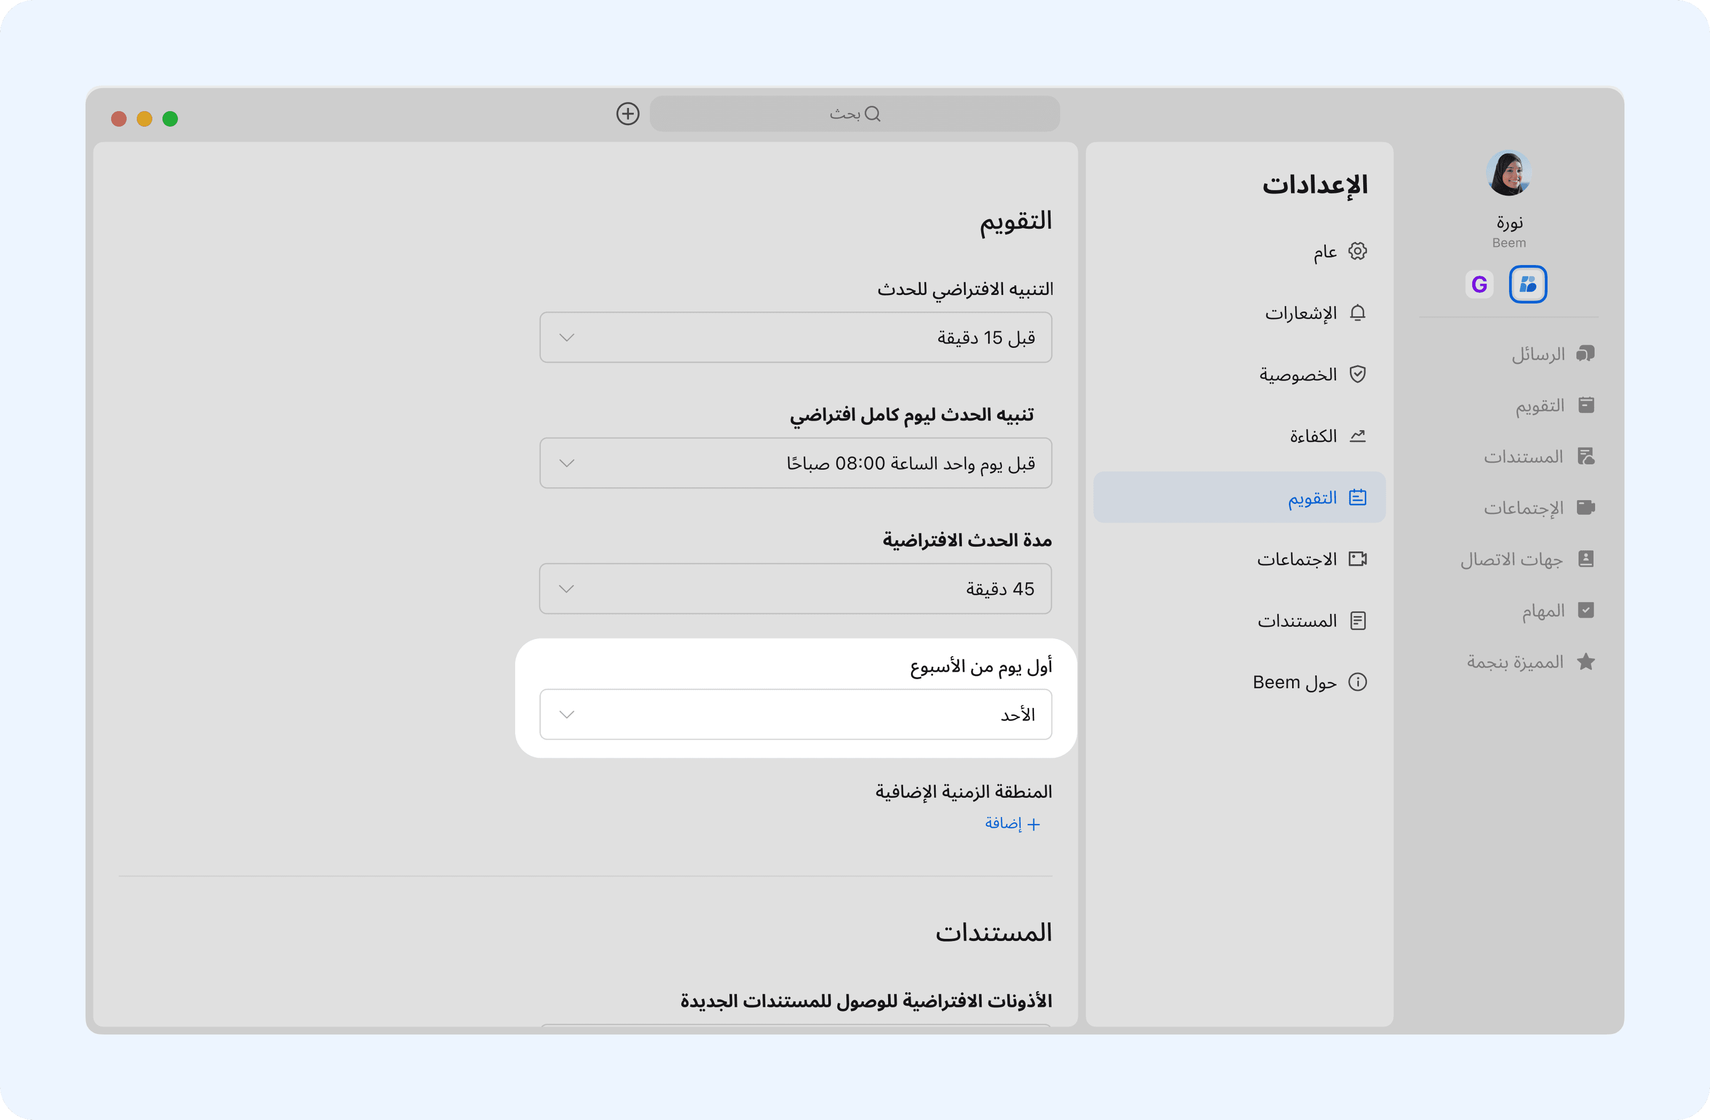This screenshot has width=1710, height=1120.
Task: Open Contacts (جهات الاتصال) in the sidebar
Action: point(1527,559)
